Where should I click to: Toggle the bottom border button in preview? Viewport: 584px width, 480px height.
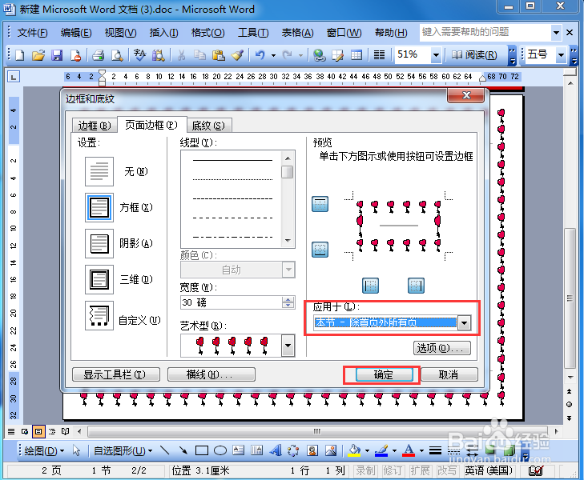(x=320, y=250)
